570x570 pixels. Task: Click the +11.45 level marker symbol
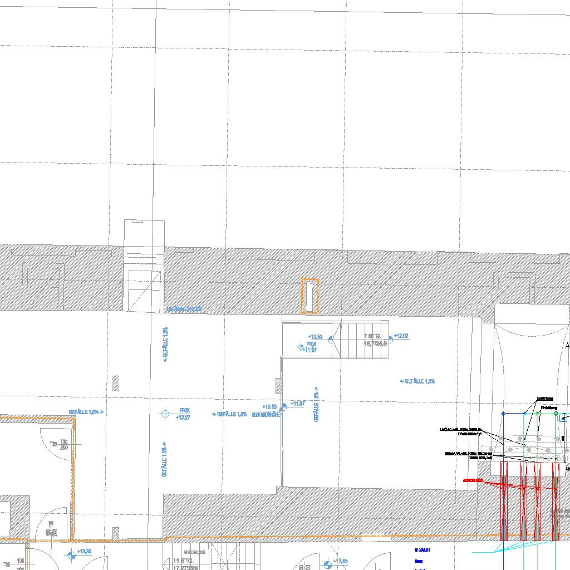click(x=328, y=564)
